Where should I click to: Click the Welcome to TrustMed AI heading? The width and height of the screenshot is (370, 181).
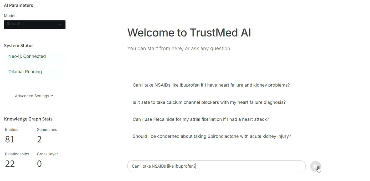pyautogui.click(x=189, y=32)
